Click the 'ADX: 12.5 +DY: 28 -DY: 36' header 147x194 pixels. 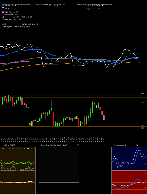click(15, 149)
